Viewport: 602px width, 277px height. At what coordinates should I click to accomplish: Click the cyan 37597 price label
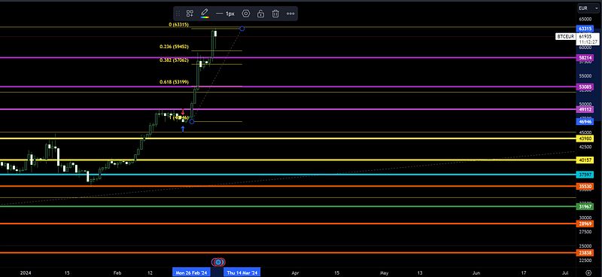coord(585,175)
